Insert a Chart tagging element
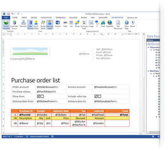Screen dimensions: 168x150 click(x=103, y=24)
